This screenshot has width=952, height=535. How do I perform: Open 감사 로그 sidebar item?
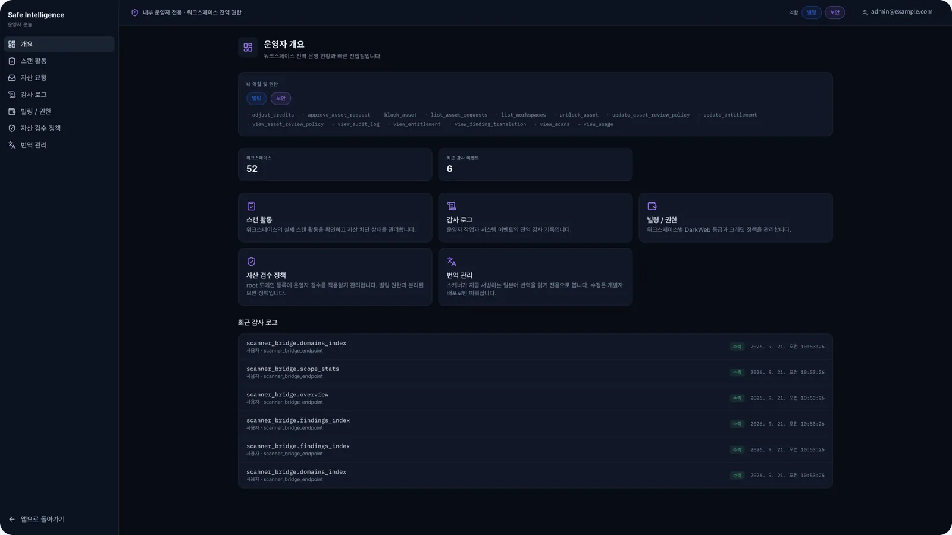tap(59, 95)
